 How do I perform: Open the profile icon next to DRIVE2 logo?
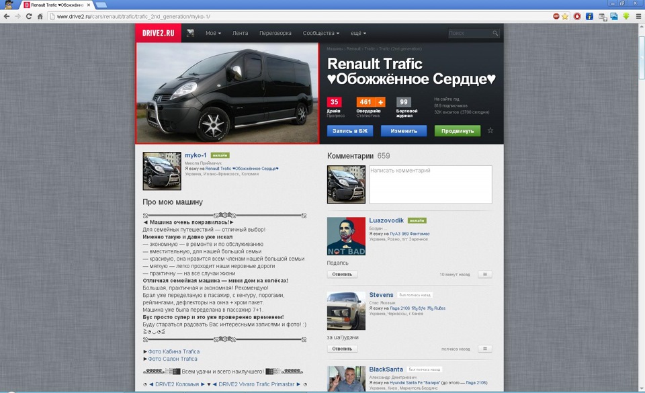pyautogui.click(x=190, y=33)
